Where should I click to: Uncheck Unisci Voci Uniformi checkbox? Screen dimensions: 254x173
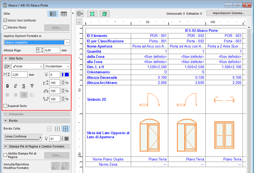[5, 20]
